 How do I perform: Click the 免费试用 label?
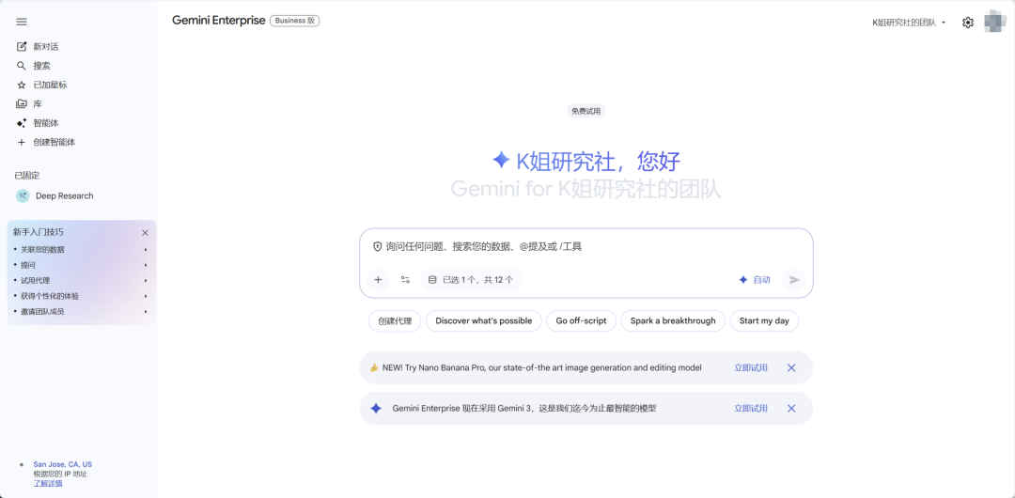coord(586,112)
